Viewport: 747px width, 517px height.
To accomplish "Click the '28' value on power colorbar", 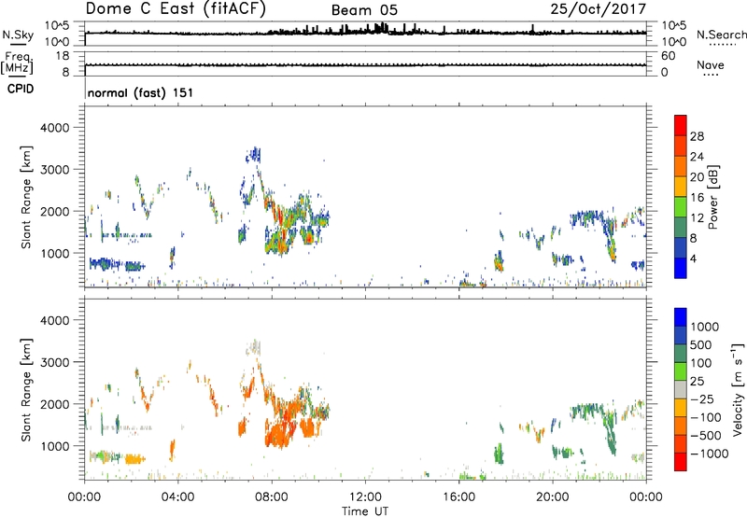I will point(697,136).
